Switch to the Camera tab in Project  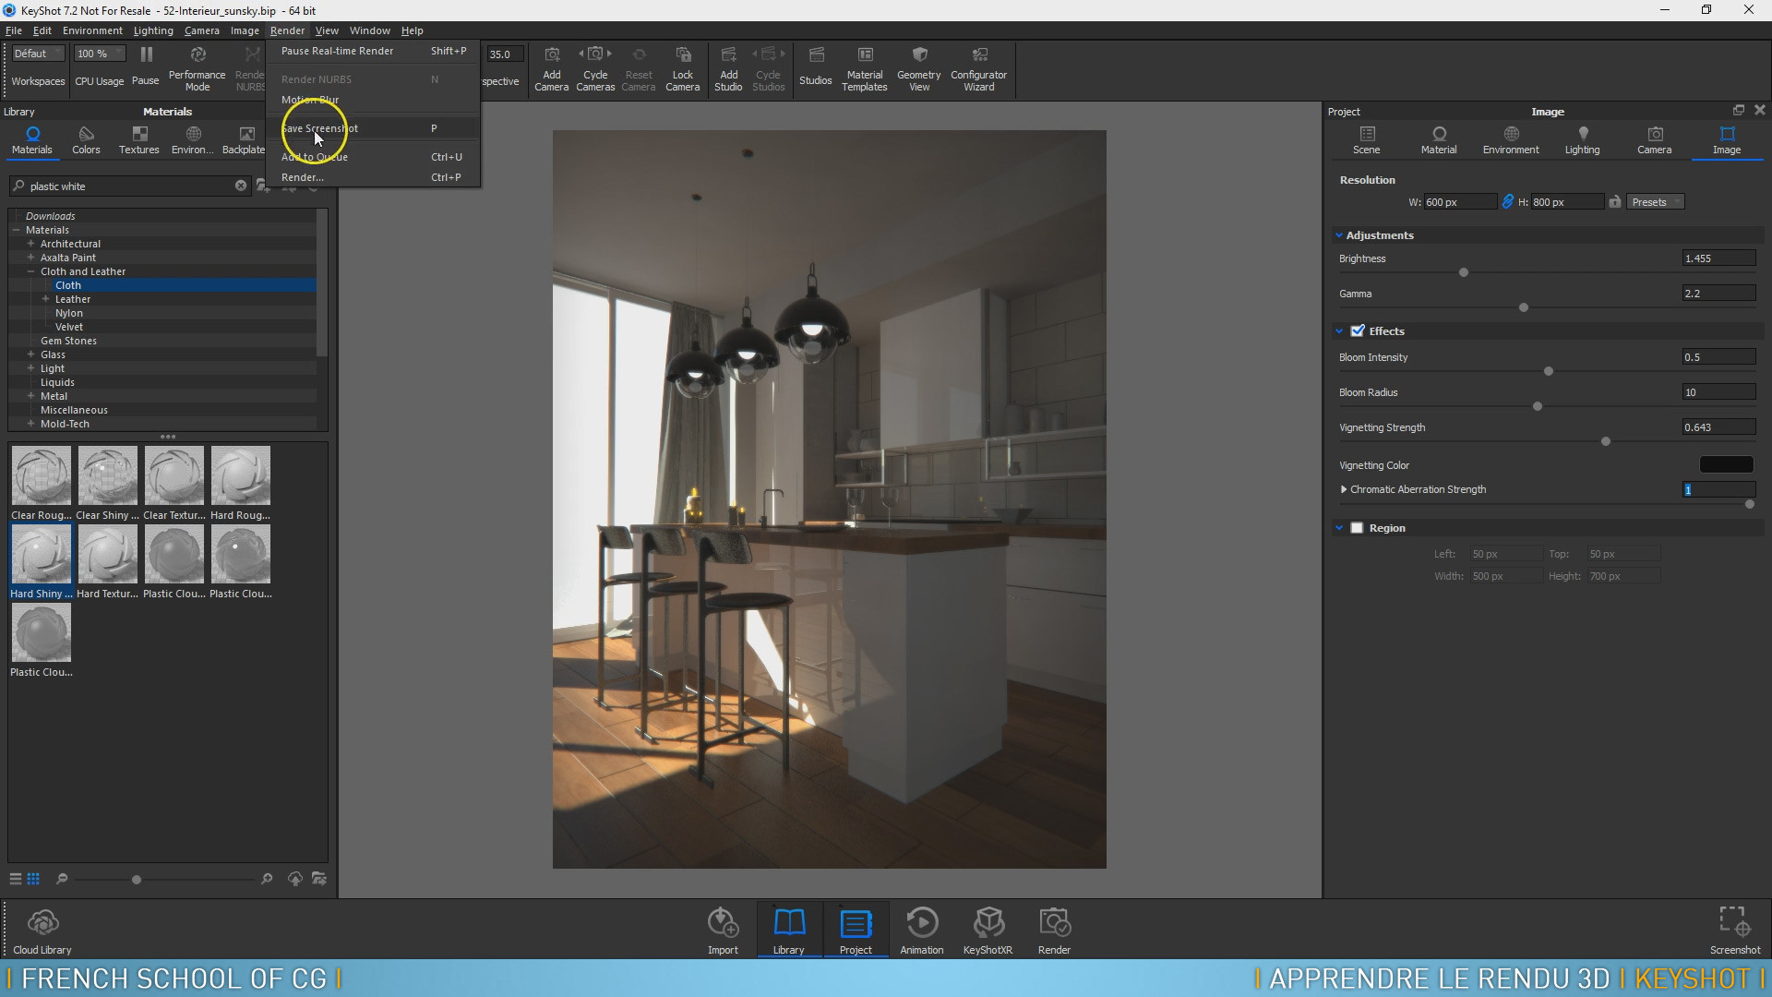pos(1655,139)
